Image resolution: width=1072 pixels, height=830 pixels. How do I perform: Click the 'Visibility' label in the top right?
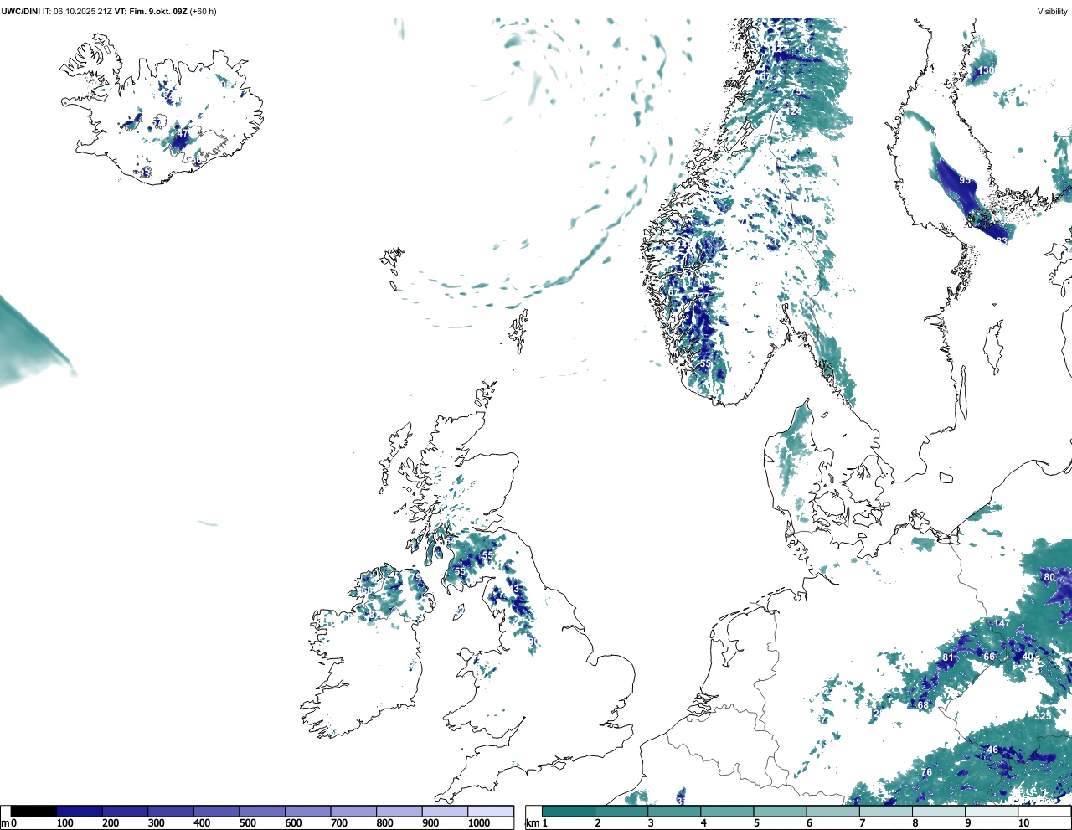(1052, 12)
